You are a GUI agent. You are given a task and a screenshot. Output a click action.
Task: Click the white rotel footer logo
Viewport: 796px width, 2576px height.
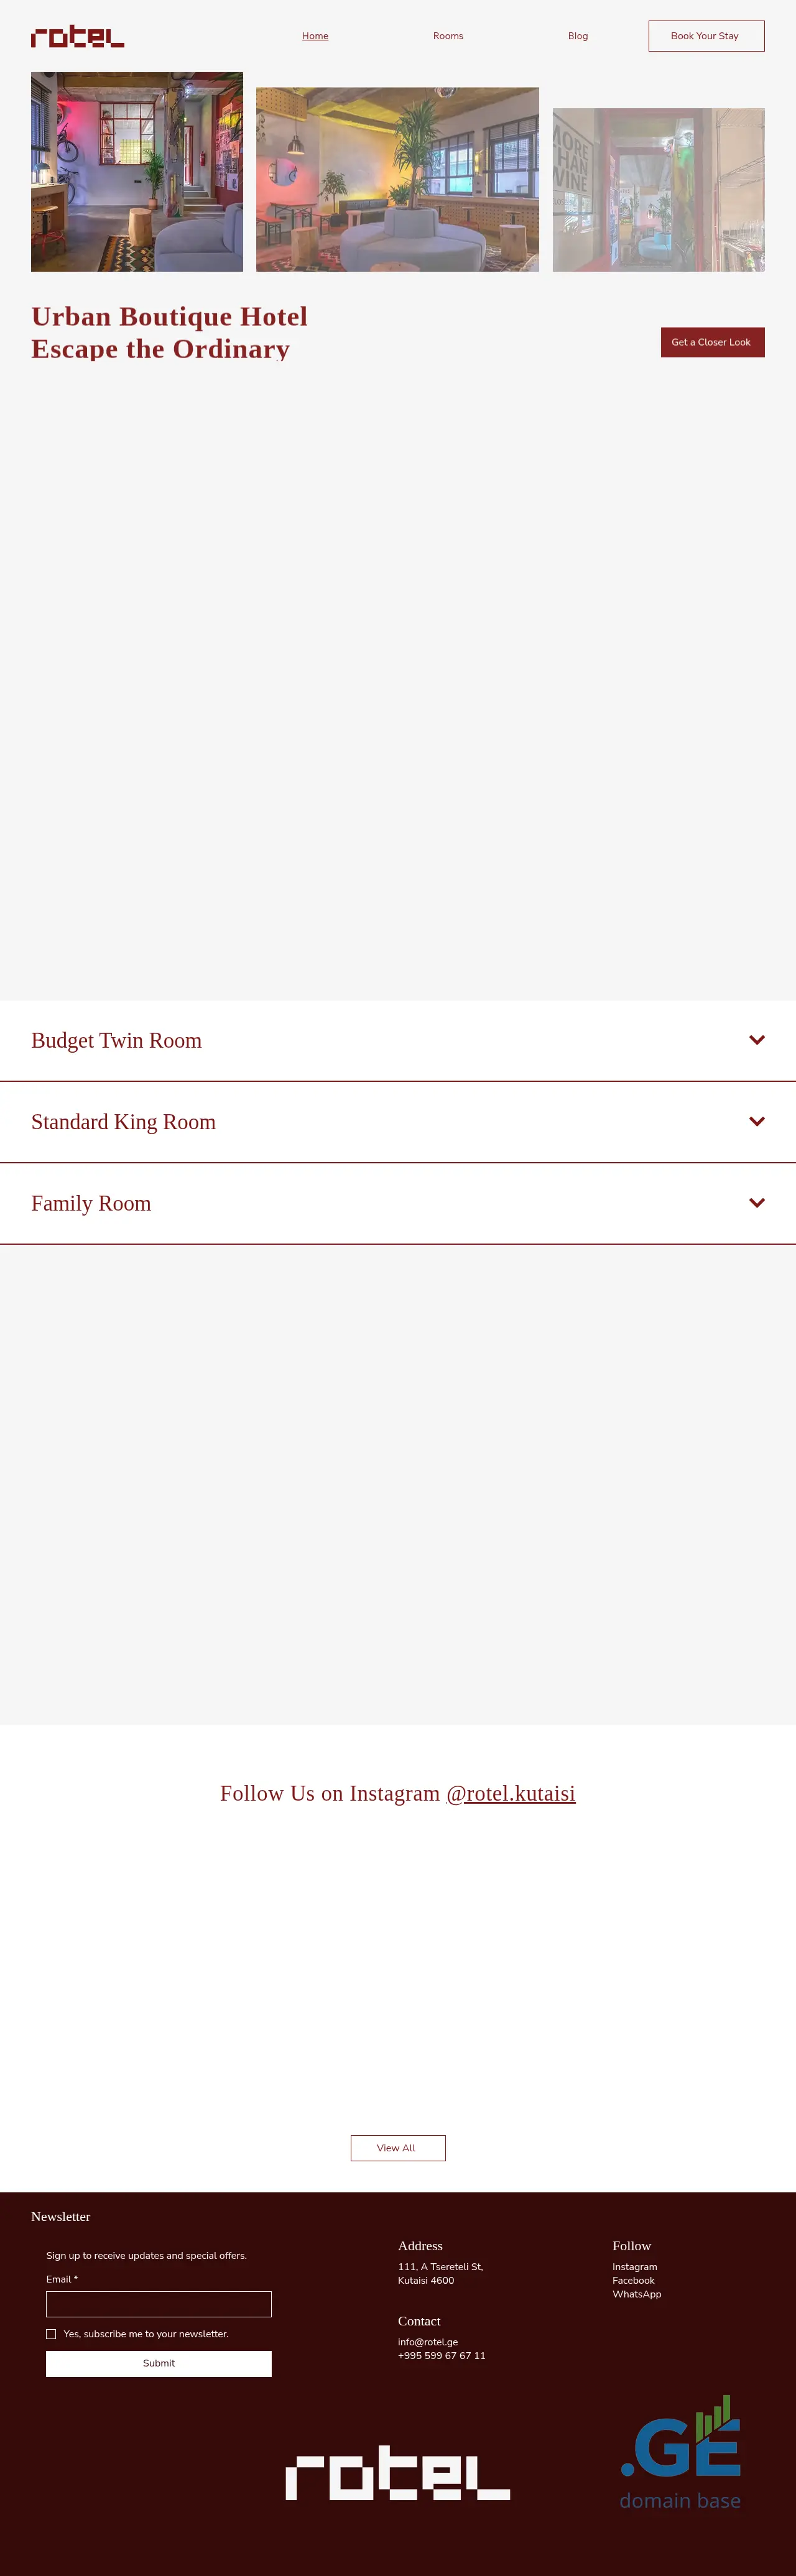click(x=397, y=2472)
